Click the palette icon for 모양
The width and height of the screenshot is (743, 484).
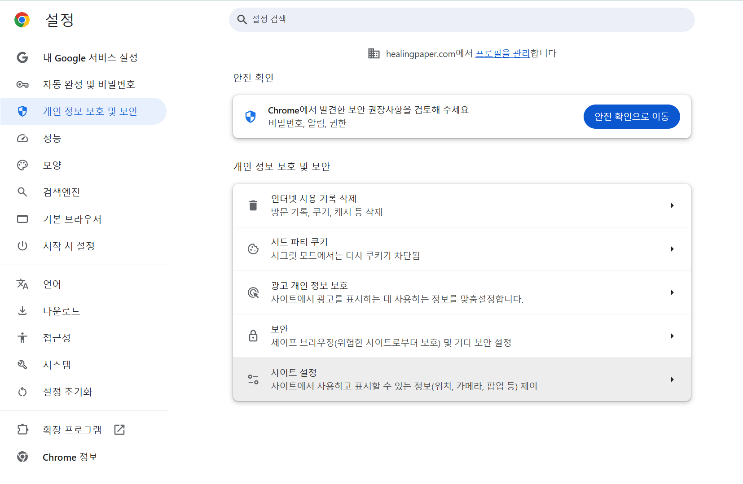pyautogui.click(x=22, y=165)
